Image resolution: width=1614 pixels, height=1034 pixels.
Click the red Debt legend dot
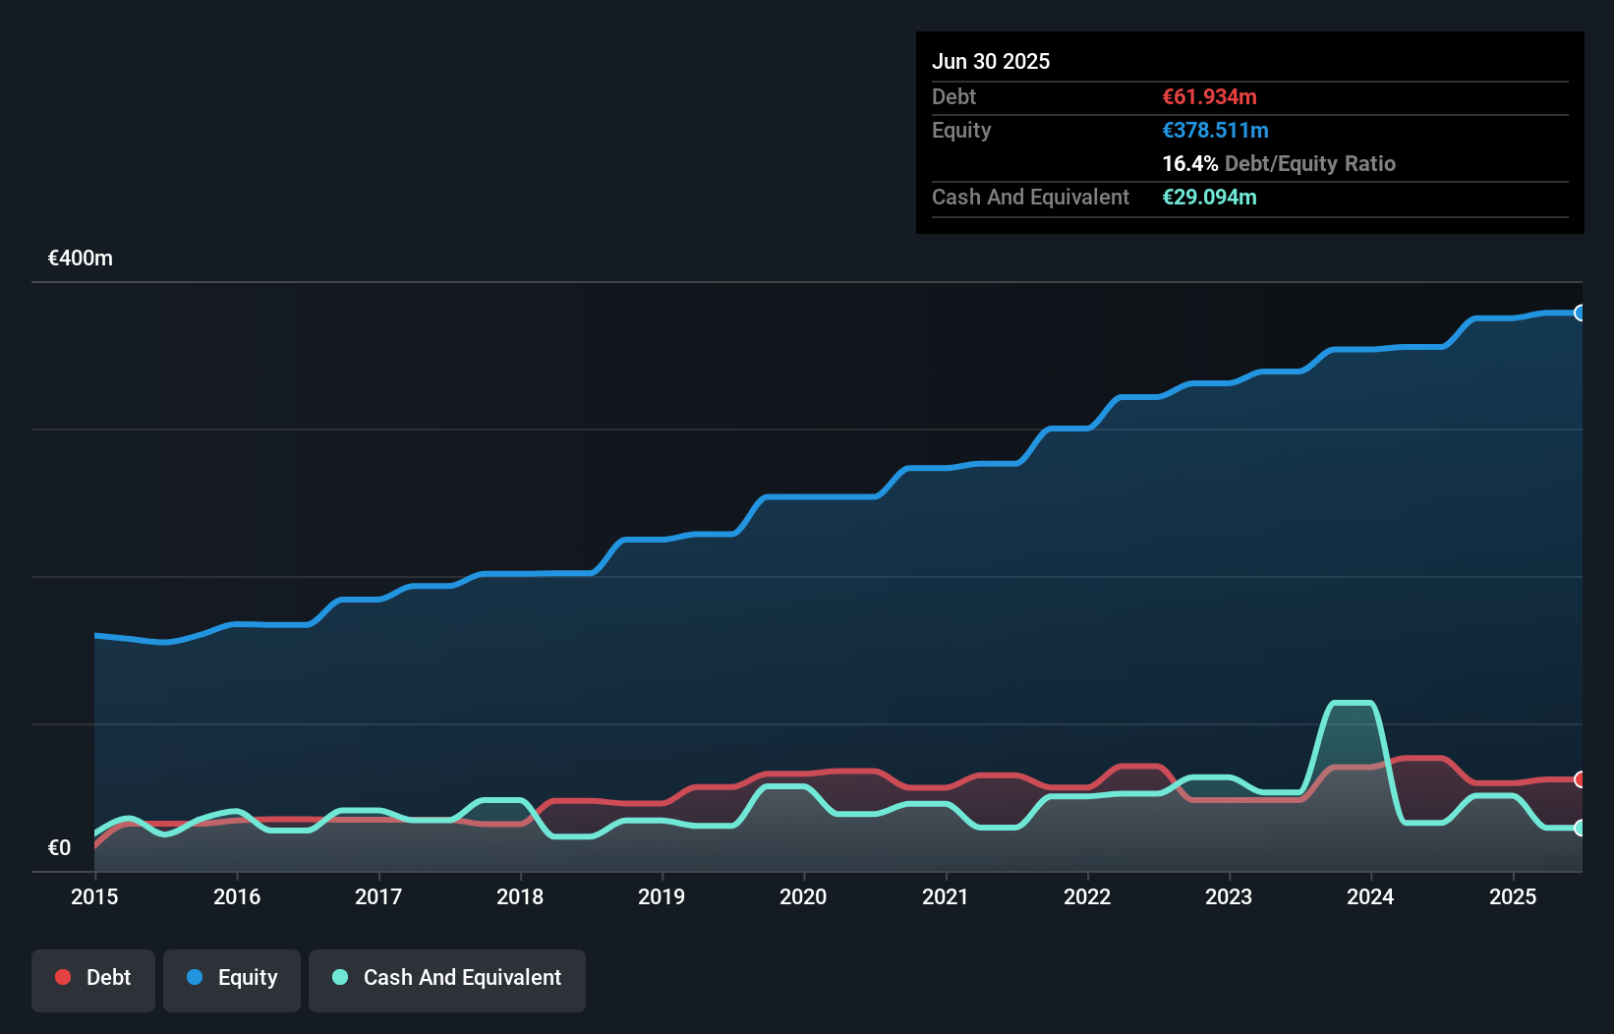pyautogui.click(x=61, y=977)
